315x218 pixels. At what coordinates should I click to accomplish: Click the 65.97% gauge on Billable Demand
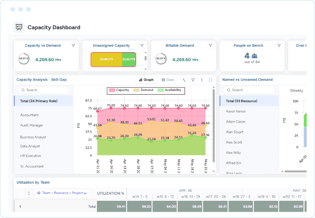[x=161, y=59]
